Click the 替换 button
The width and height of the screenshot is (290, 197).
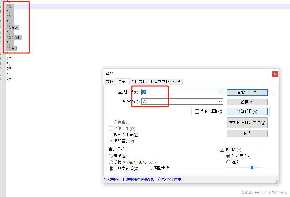pyautogui.click(x=247, y=102)
